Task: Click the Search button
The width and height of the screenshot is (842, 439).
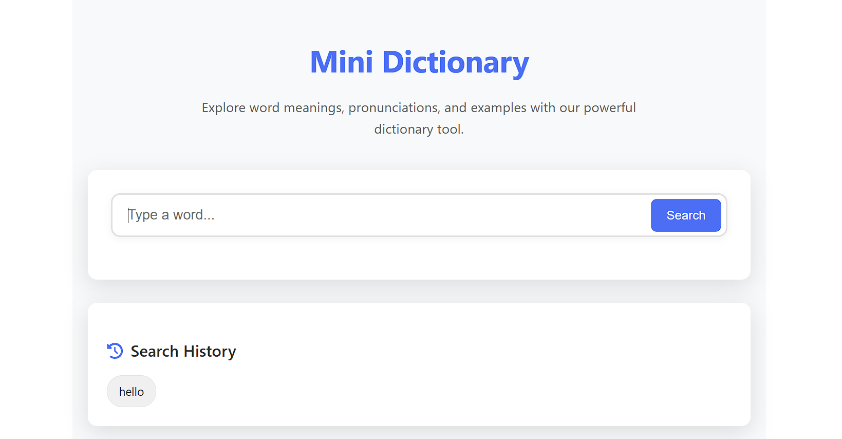Action: 686,215
